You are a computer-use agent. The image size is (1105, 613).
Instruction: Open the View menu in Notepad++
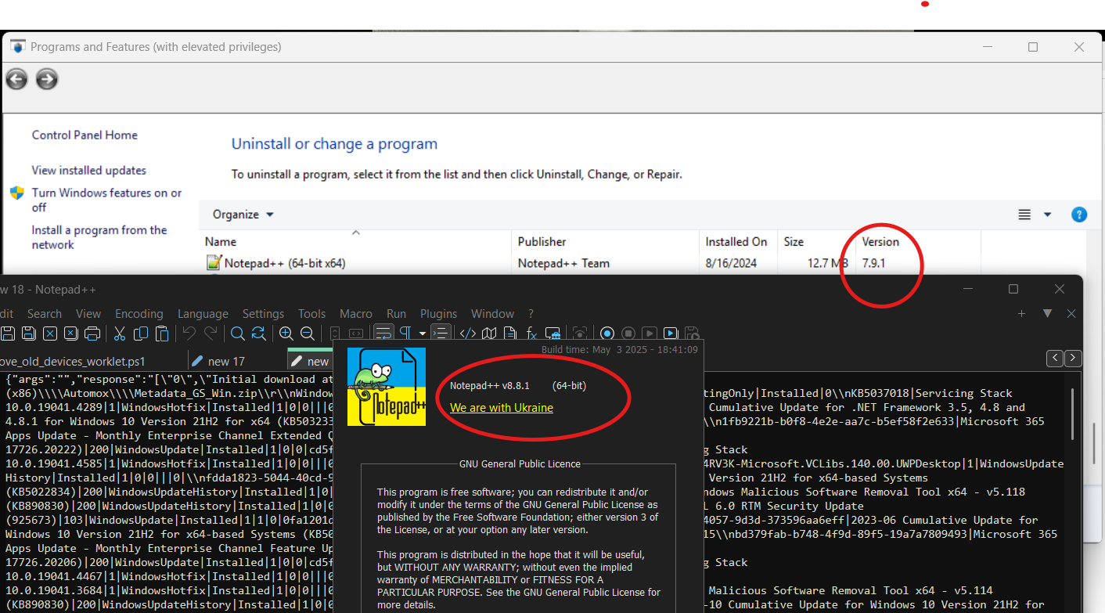(88, 313)
